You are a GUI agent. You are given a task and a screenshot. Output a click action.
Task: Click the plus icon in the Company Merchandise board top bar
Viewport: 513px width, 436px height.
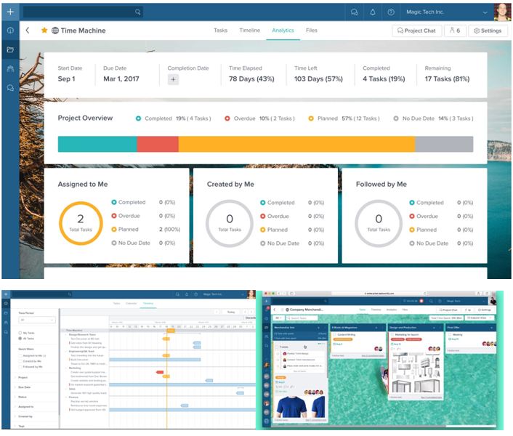(267, 301)
